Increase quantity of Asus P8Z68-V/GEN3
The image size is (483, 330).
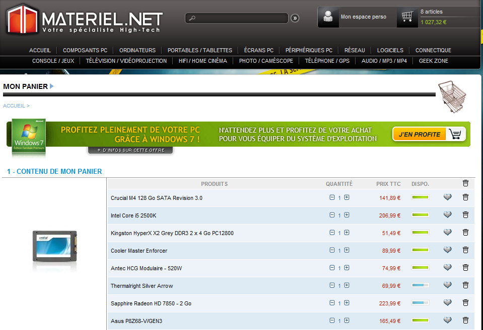pyautogui.click(x=347, y=320)
